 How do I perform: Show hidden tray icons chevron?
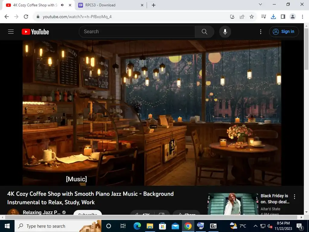[x=255, y=226]
